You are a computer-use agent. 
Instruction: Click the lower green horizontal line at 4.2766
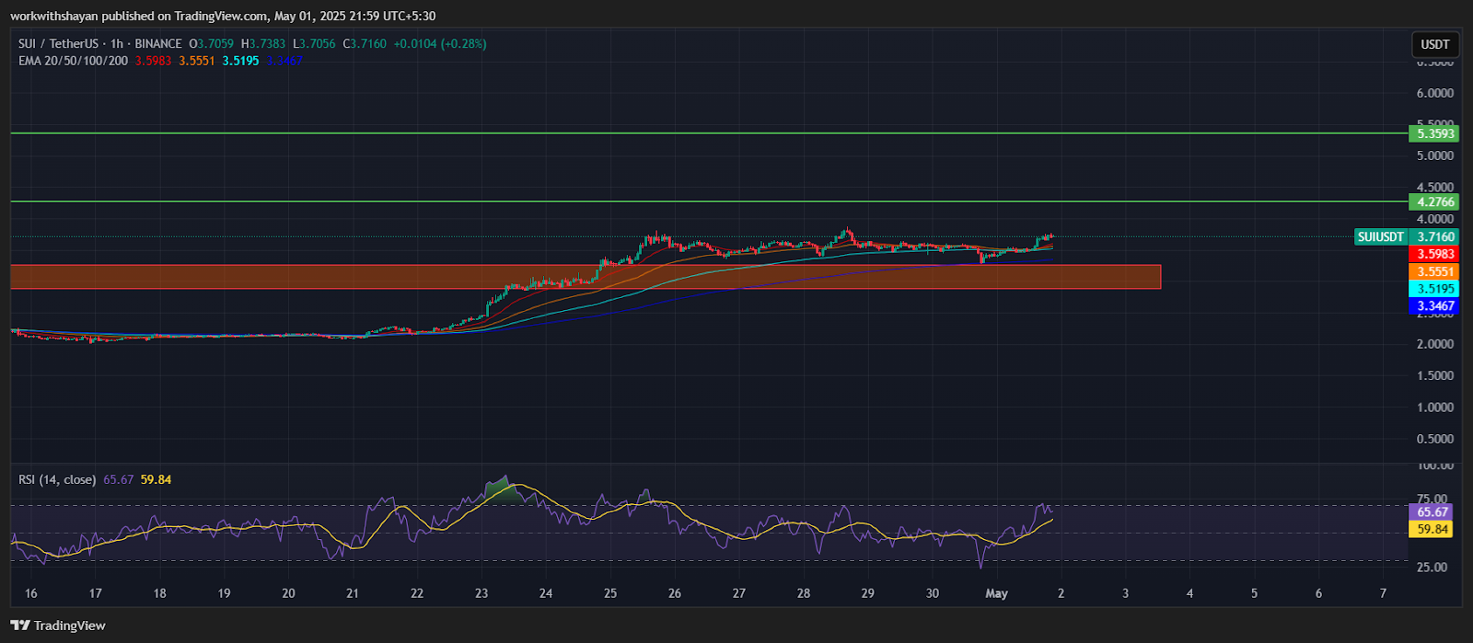tap(709, 201)
